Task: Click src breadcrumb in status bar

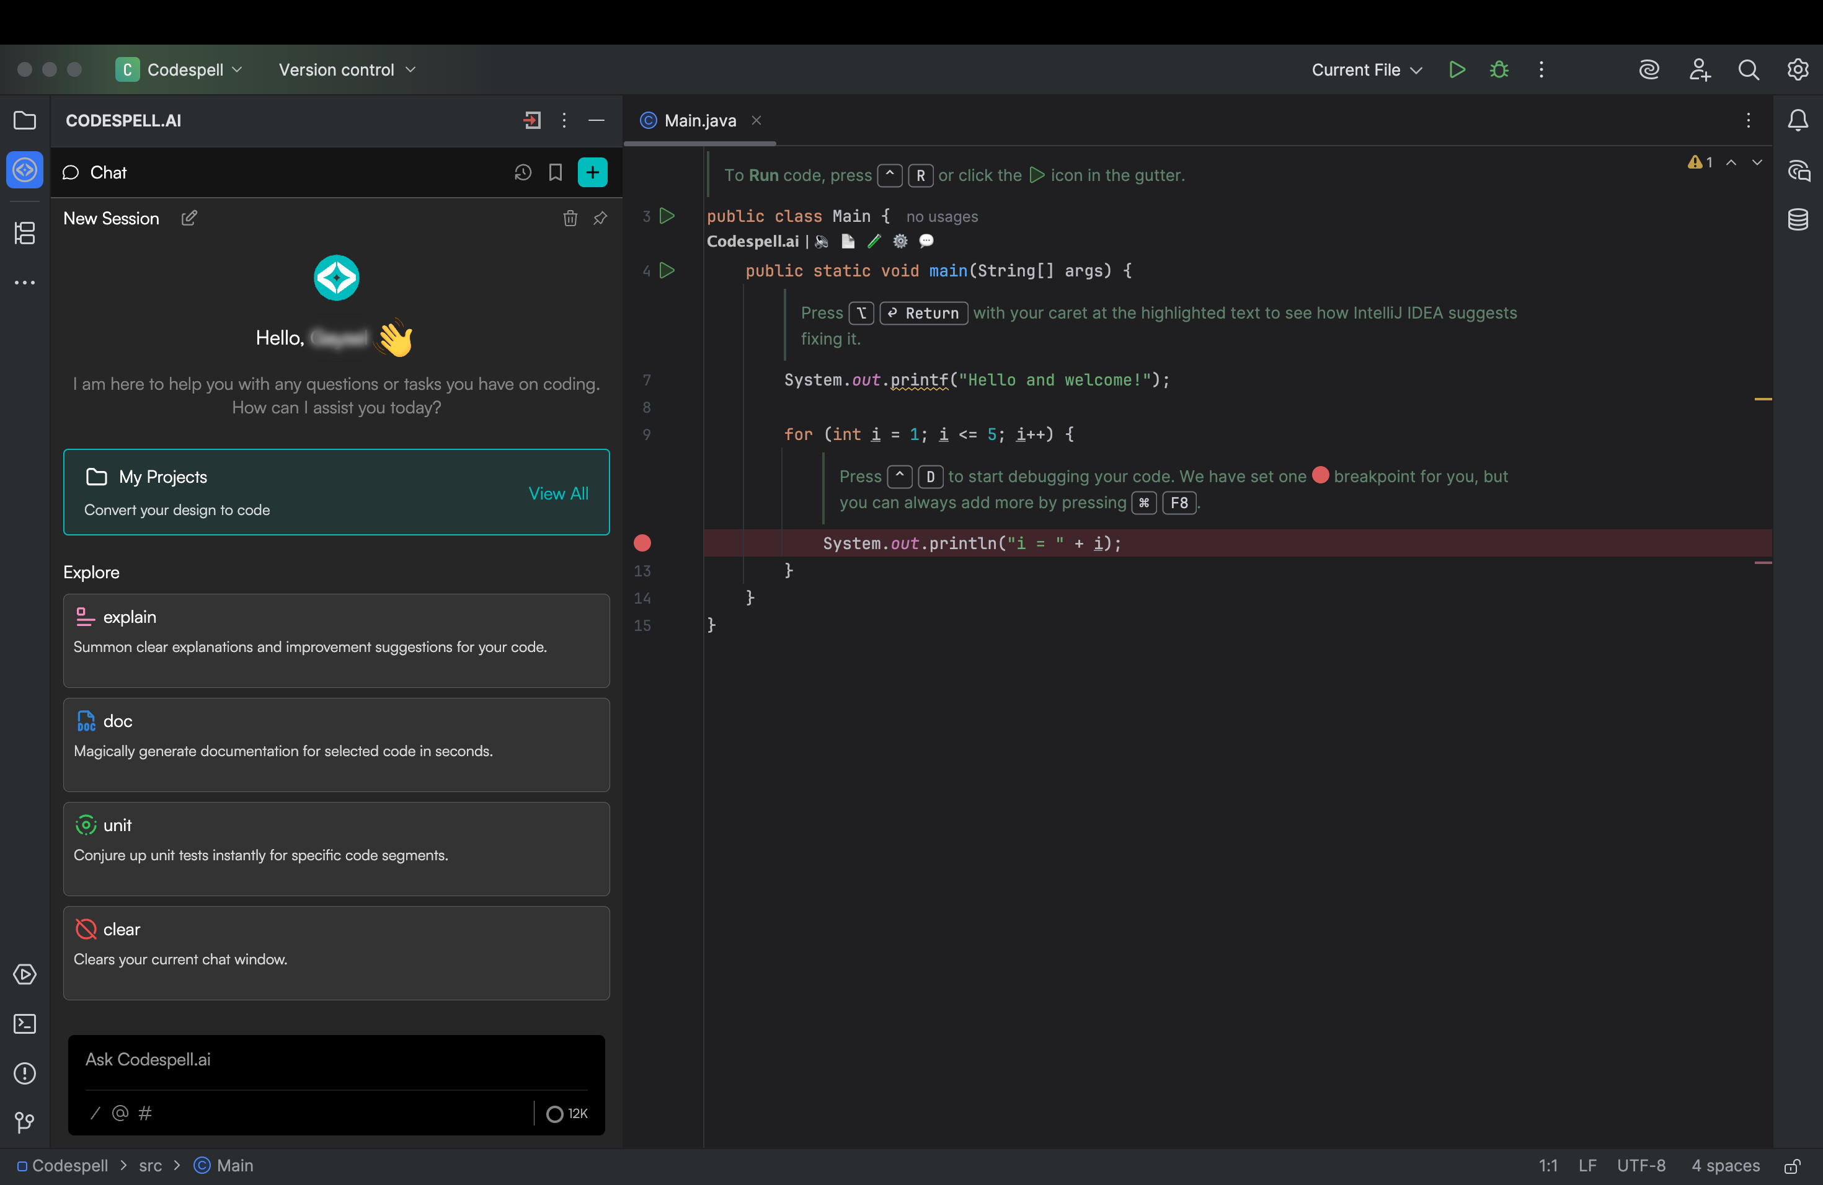Action: pos(150,1166)
